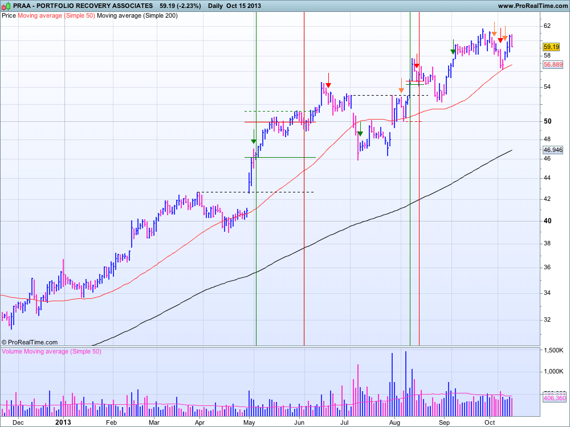Click the Sep month label on time axis
The image size is (570, 427).
click(444, 422)
